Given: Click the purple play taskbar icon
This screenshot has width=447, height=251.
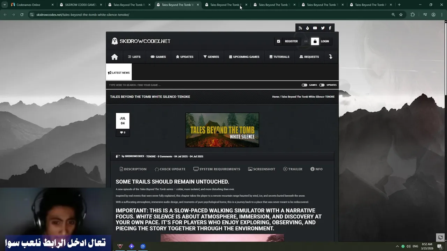Looking at the screenshot, I should click(x=131, y=246).
